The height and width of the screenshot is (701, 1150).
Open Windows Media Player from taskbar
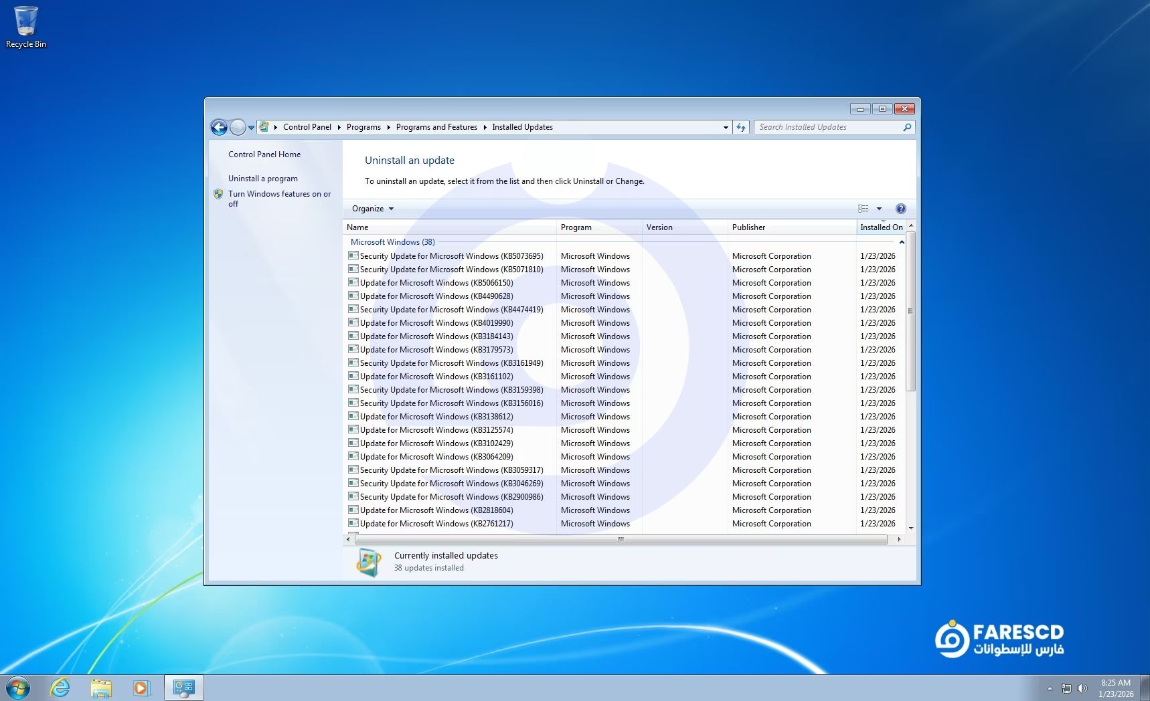141,688
